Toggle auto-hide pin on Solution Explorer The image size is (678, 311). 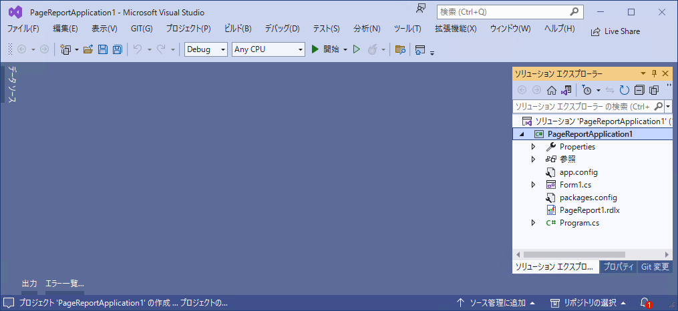pyautogui.click(x=654, y=73)
